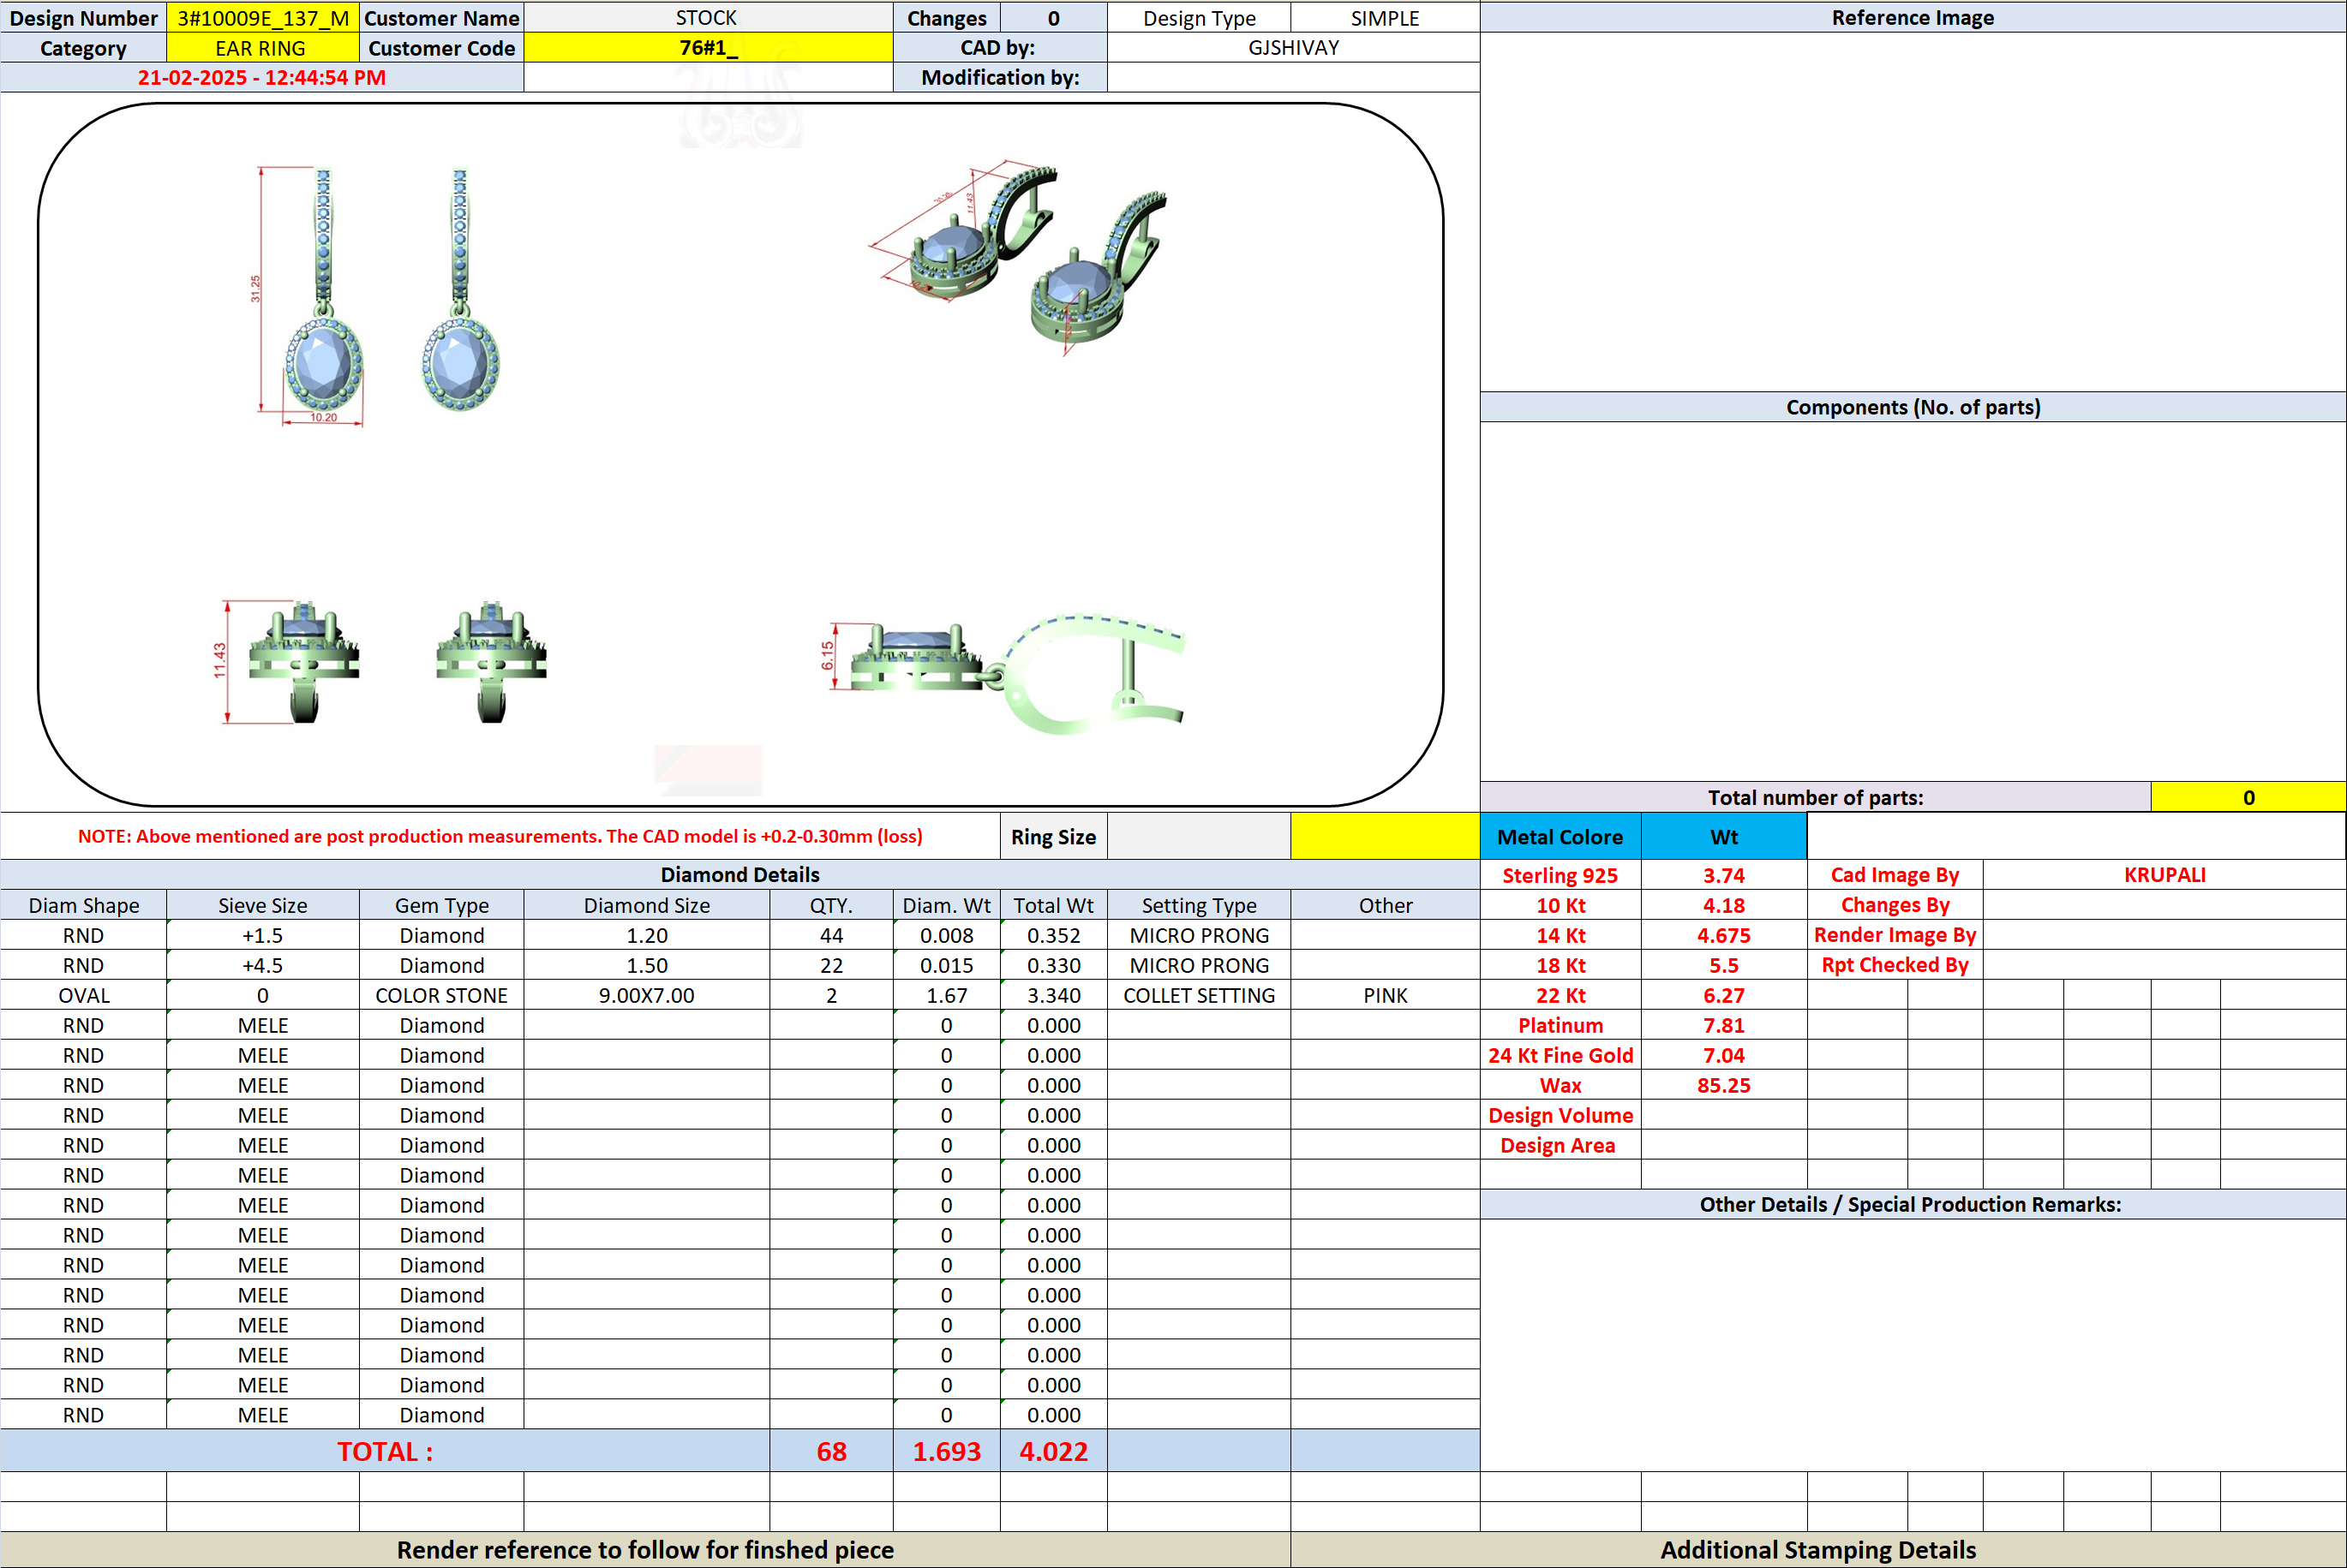
Task: Select the Changes count 0 cell
Action: point(1053,18)
